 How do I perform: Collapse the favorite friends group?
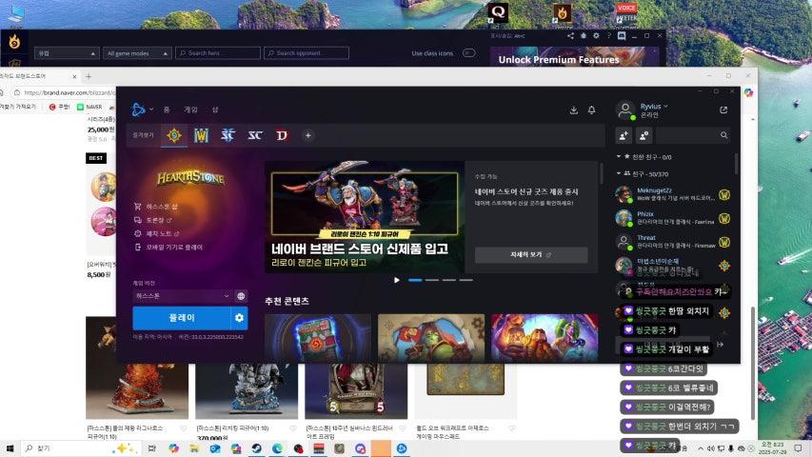[x=619, y=156]
